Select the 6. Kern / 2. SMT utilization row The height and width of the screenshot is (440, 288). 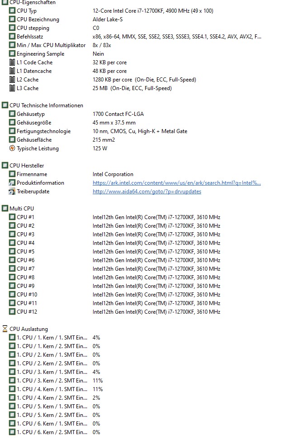[55, 432]
